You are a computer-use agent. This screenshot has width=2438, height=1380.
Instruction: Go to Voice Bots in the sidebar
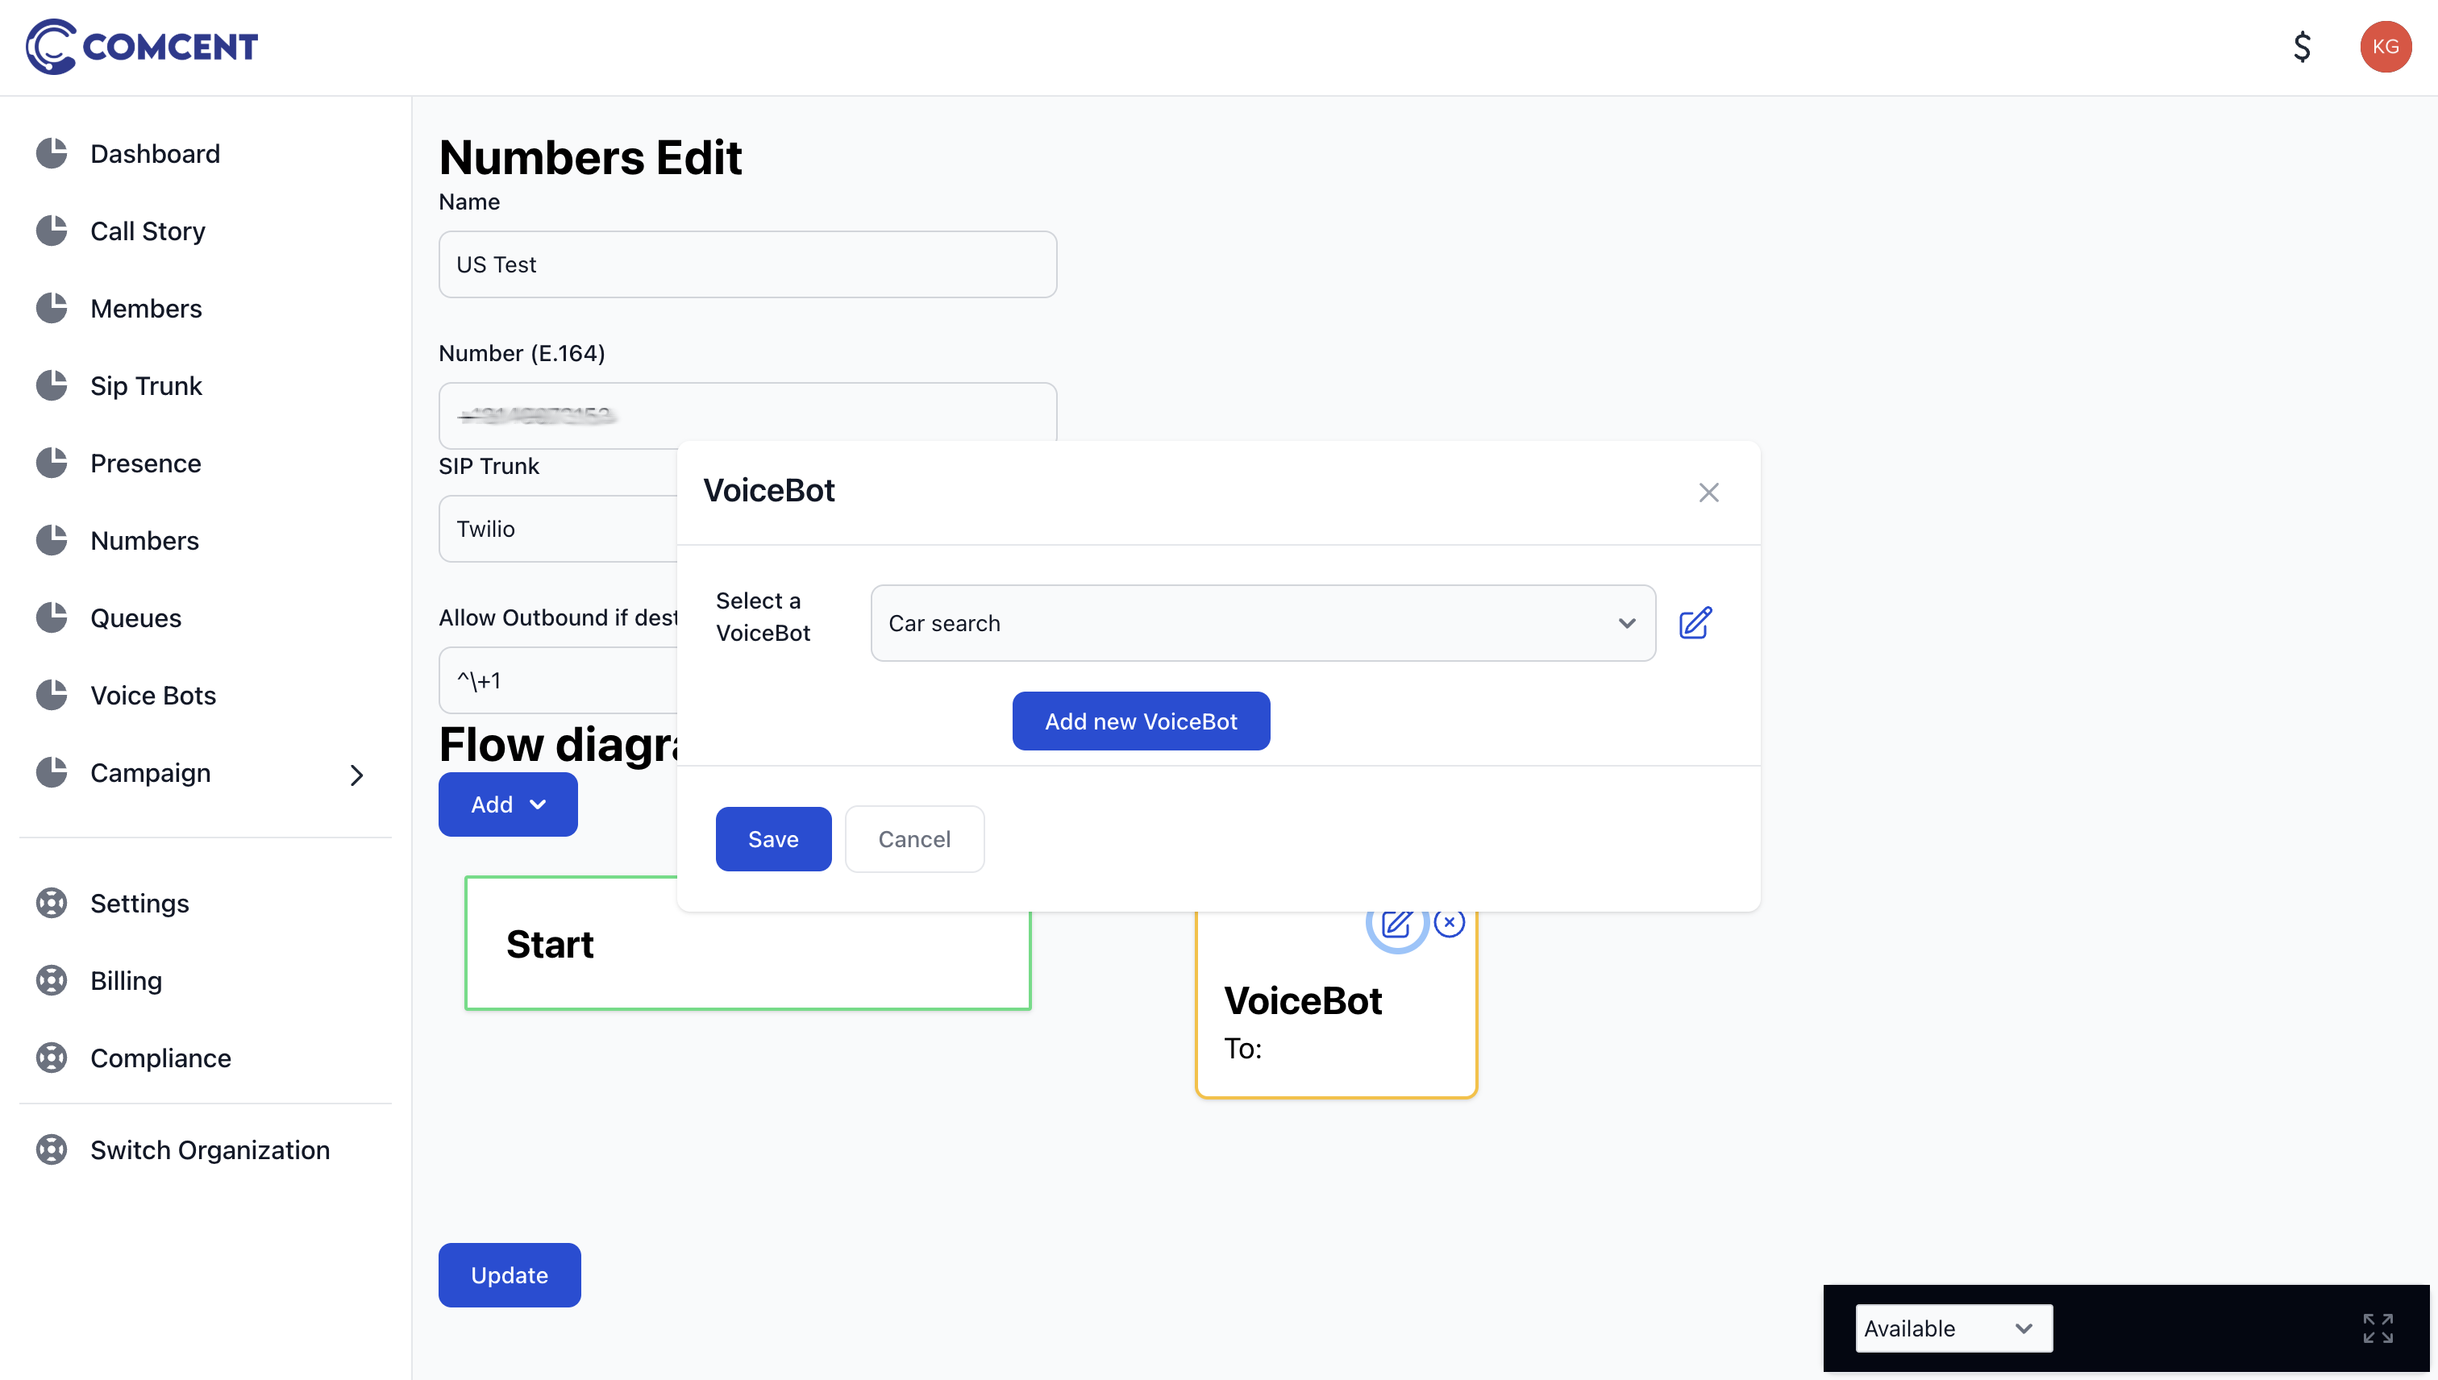point(152,695)
